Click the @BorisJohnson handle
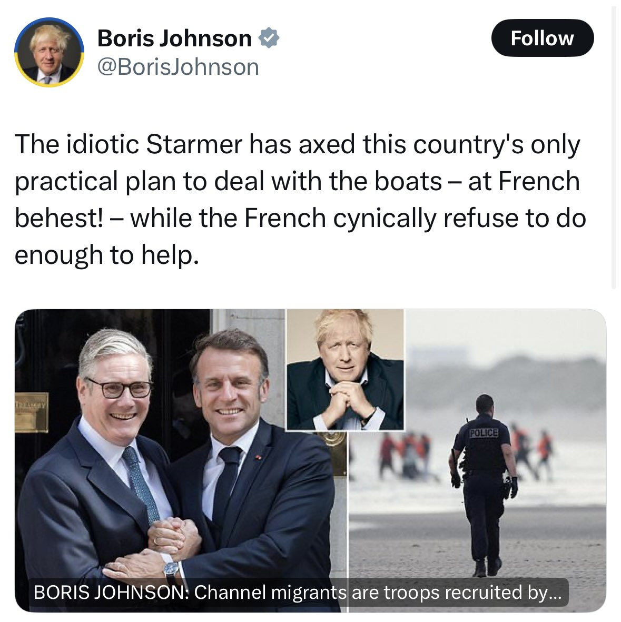Viewport: 621px width, 622px height. (178, 67)
